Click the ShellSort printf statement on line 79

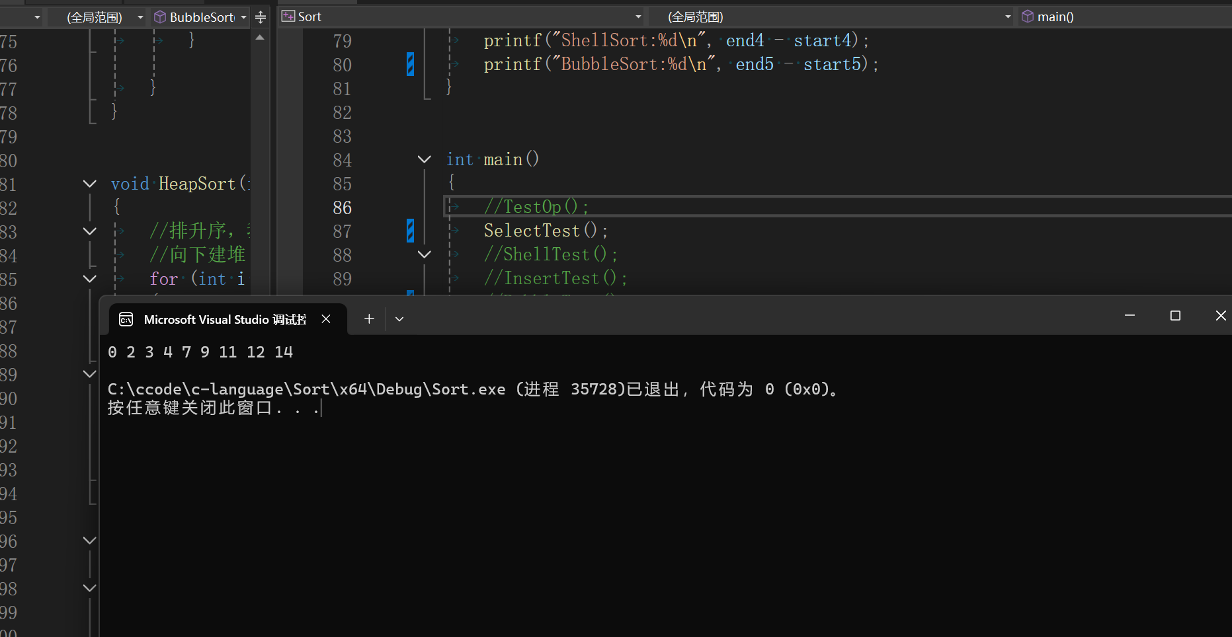pyautogui.click(x=677, y=40)
